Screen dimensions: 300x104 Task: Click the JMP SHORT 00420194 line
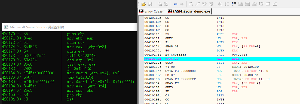(222, 75)
